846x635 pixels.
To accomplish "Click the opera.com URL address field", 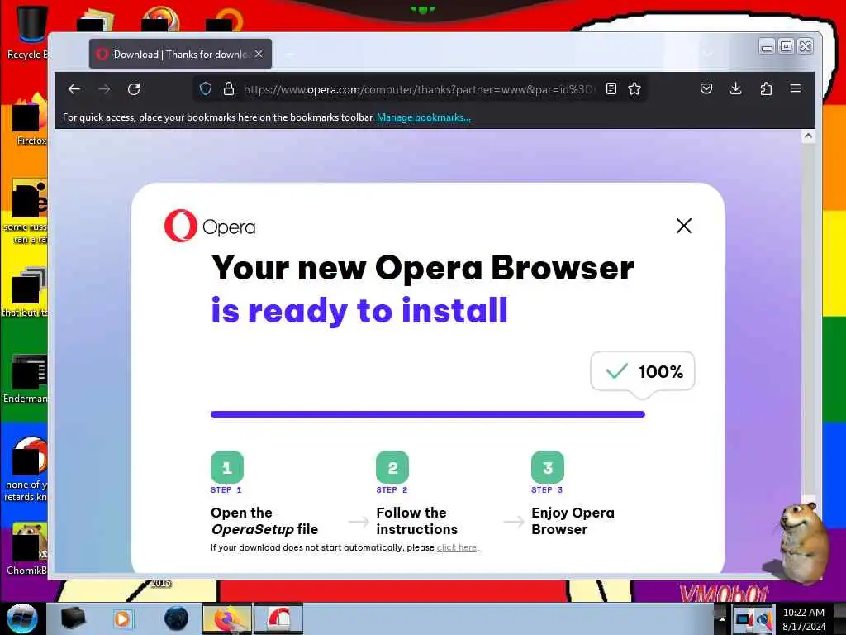I will (x=418, y=89).
